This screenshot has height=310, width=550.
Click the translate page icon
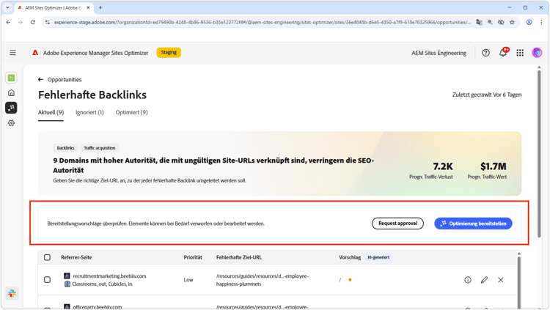[479, 22]
